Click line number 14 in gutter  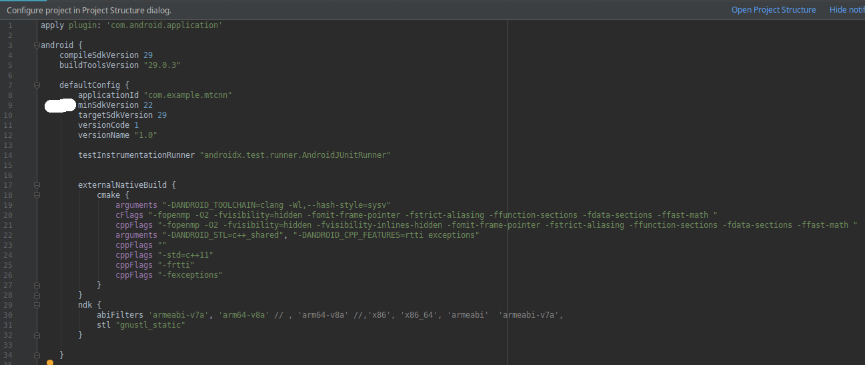coord(8,155)
